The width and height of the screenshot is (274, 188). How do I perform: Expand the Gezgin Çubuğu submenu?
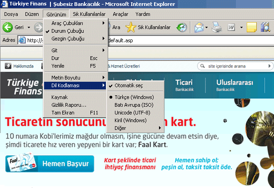[75, 39]
